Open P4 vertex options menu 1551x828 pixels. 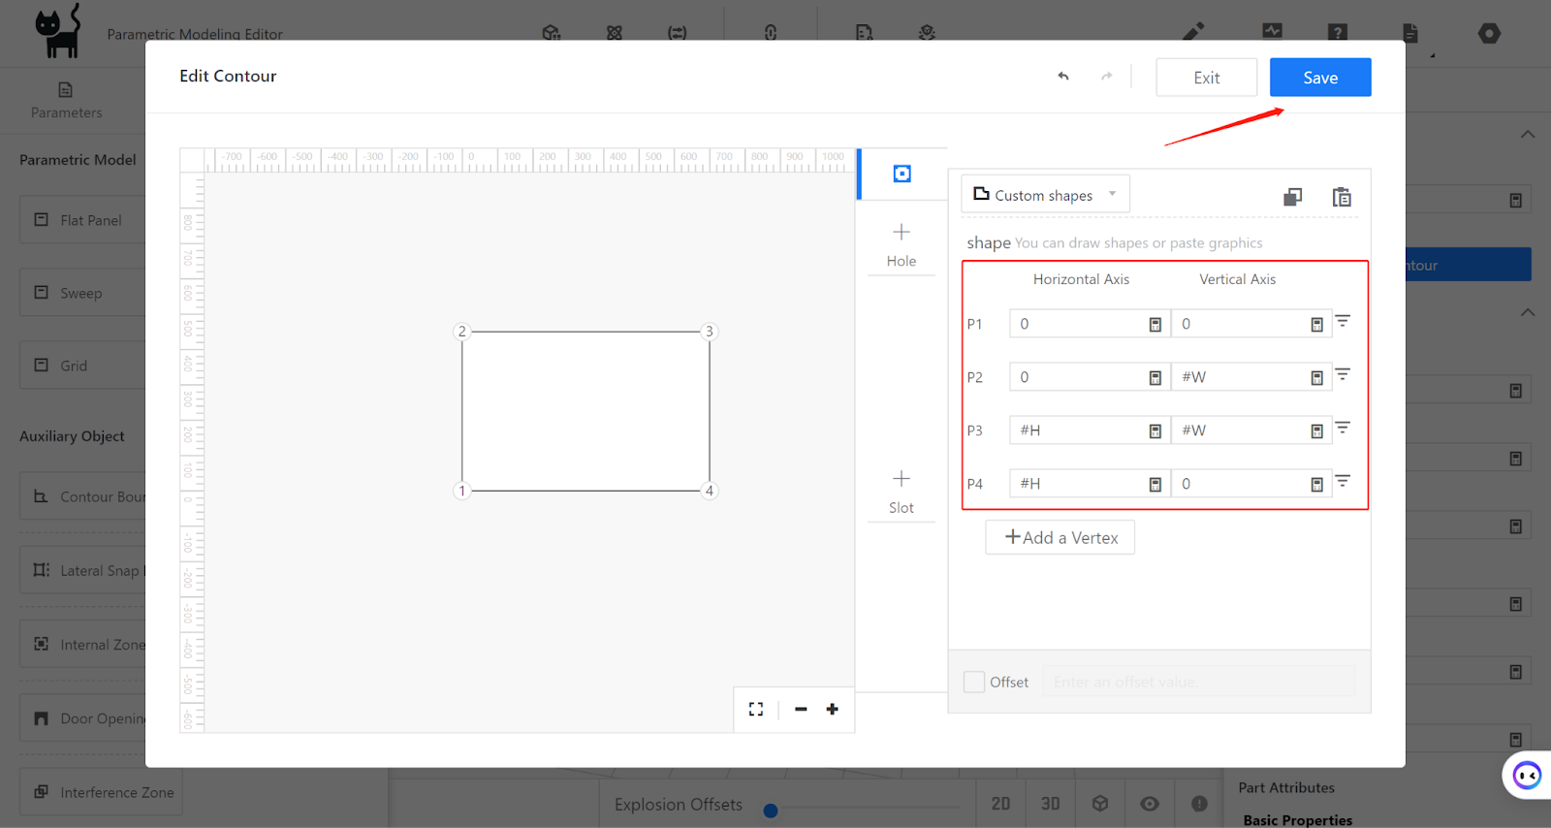click(x=1343, y=481)
